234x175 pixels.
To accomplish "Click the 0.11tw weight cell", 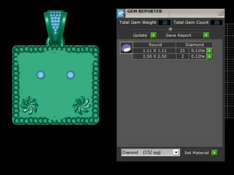I will (x=198, y=51).
